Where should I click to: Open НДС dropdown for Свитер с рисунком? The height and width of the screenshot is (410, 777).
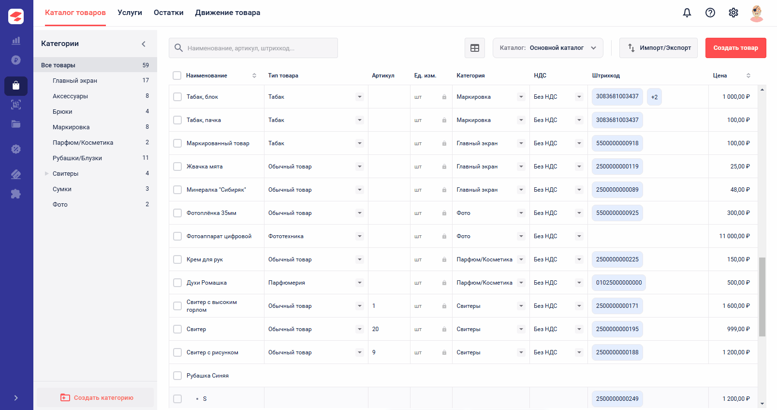pos(579,352)
